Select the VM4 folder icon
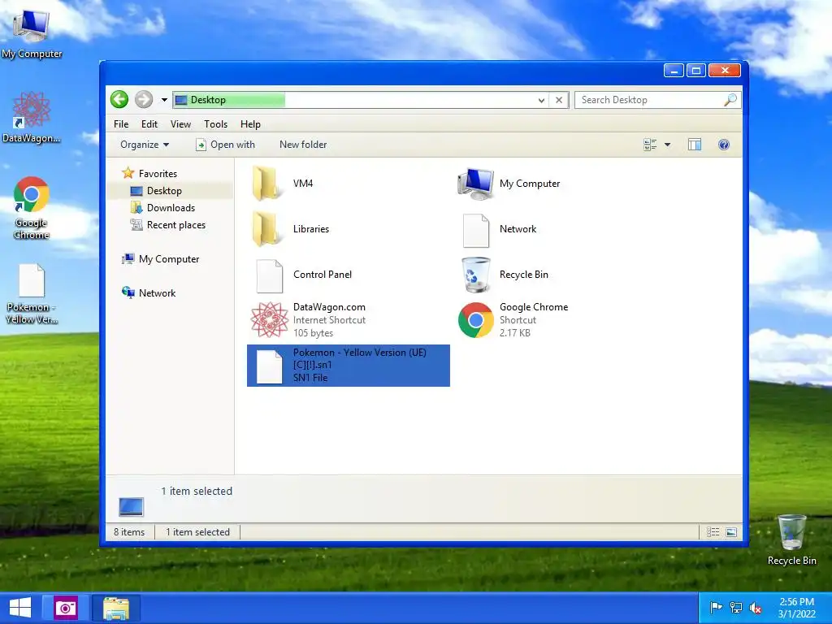832x624 pixels. coord(266,184)
